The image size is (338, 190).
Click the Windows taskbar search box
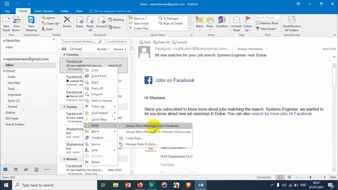54,185
